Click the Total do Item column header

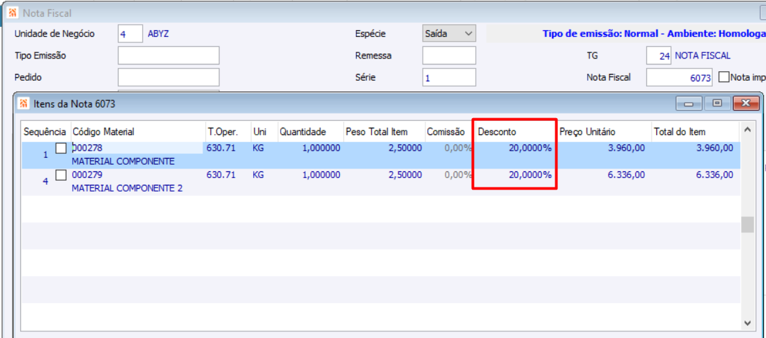(695, 132)
